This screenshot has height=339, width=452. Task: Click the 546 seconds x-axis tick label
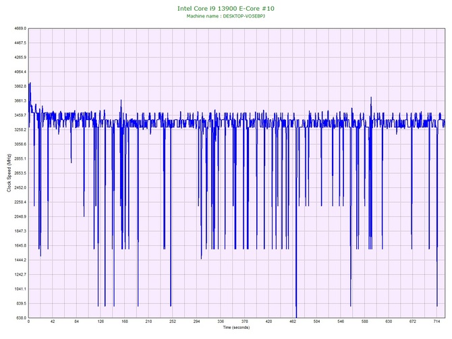pyautogui.click(x=341, y=321)
